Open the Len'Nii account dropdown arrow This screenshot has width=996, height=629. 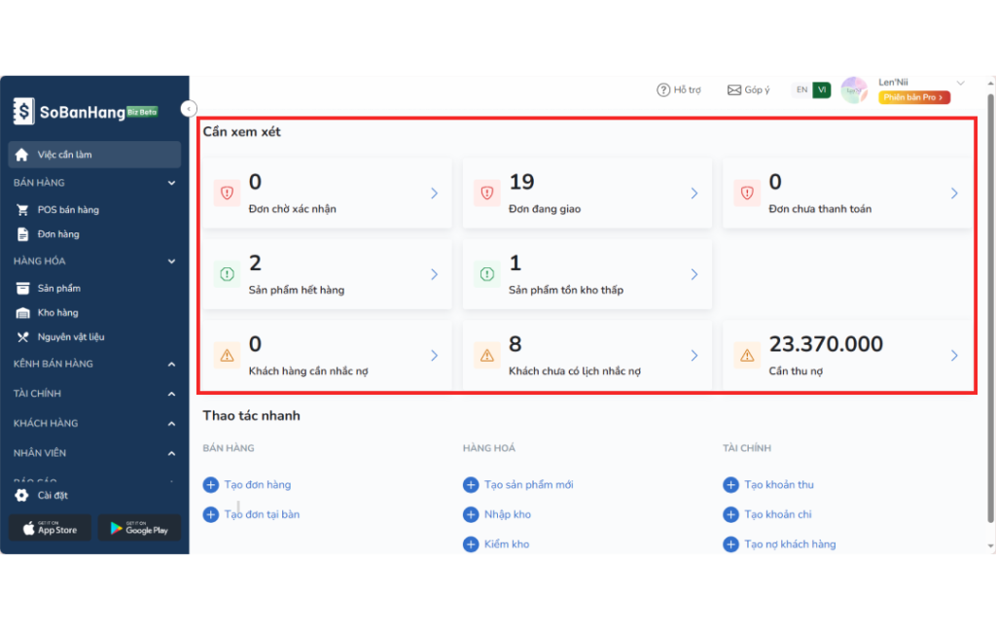pos(960,84)
